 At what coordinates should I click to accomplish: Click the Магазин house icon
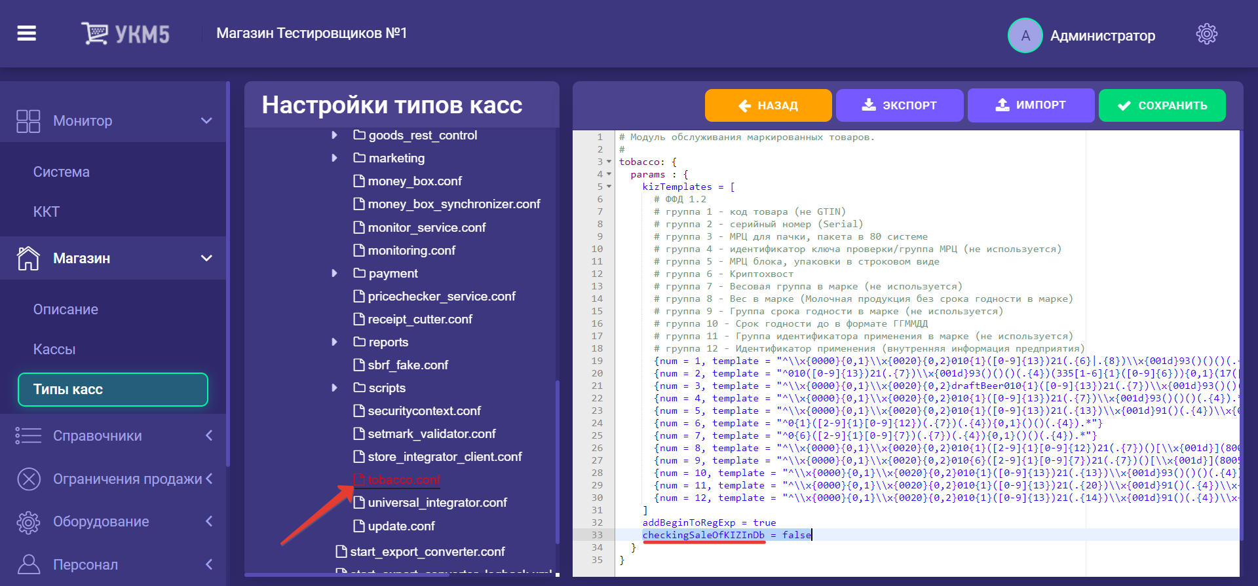(28, 258)
